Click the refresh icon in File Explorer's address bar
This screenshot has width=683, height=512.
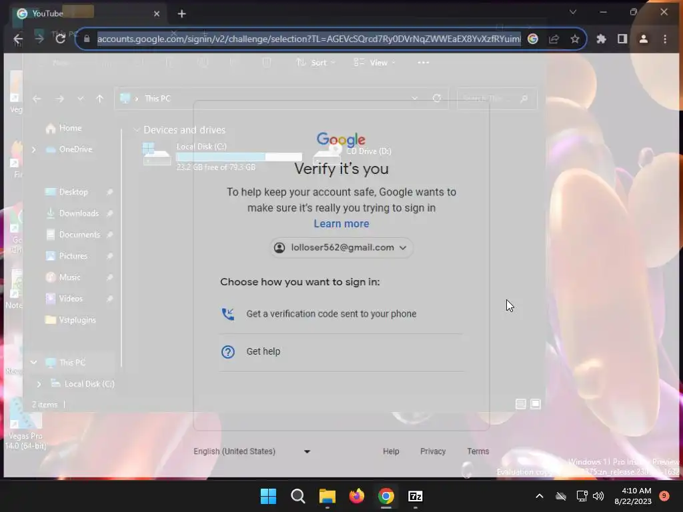tap(436, 99)
